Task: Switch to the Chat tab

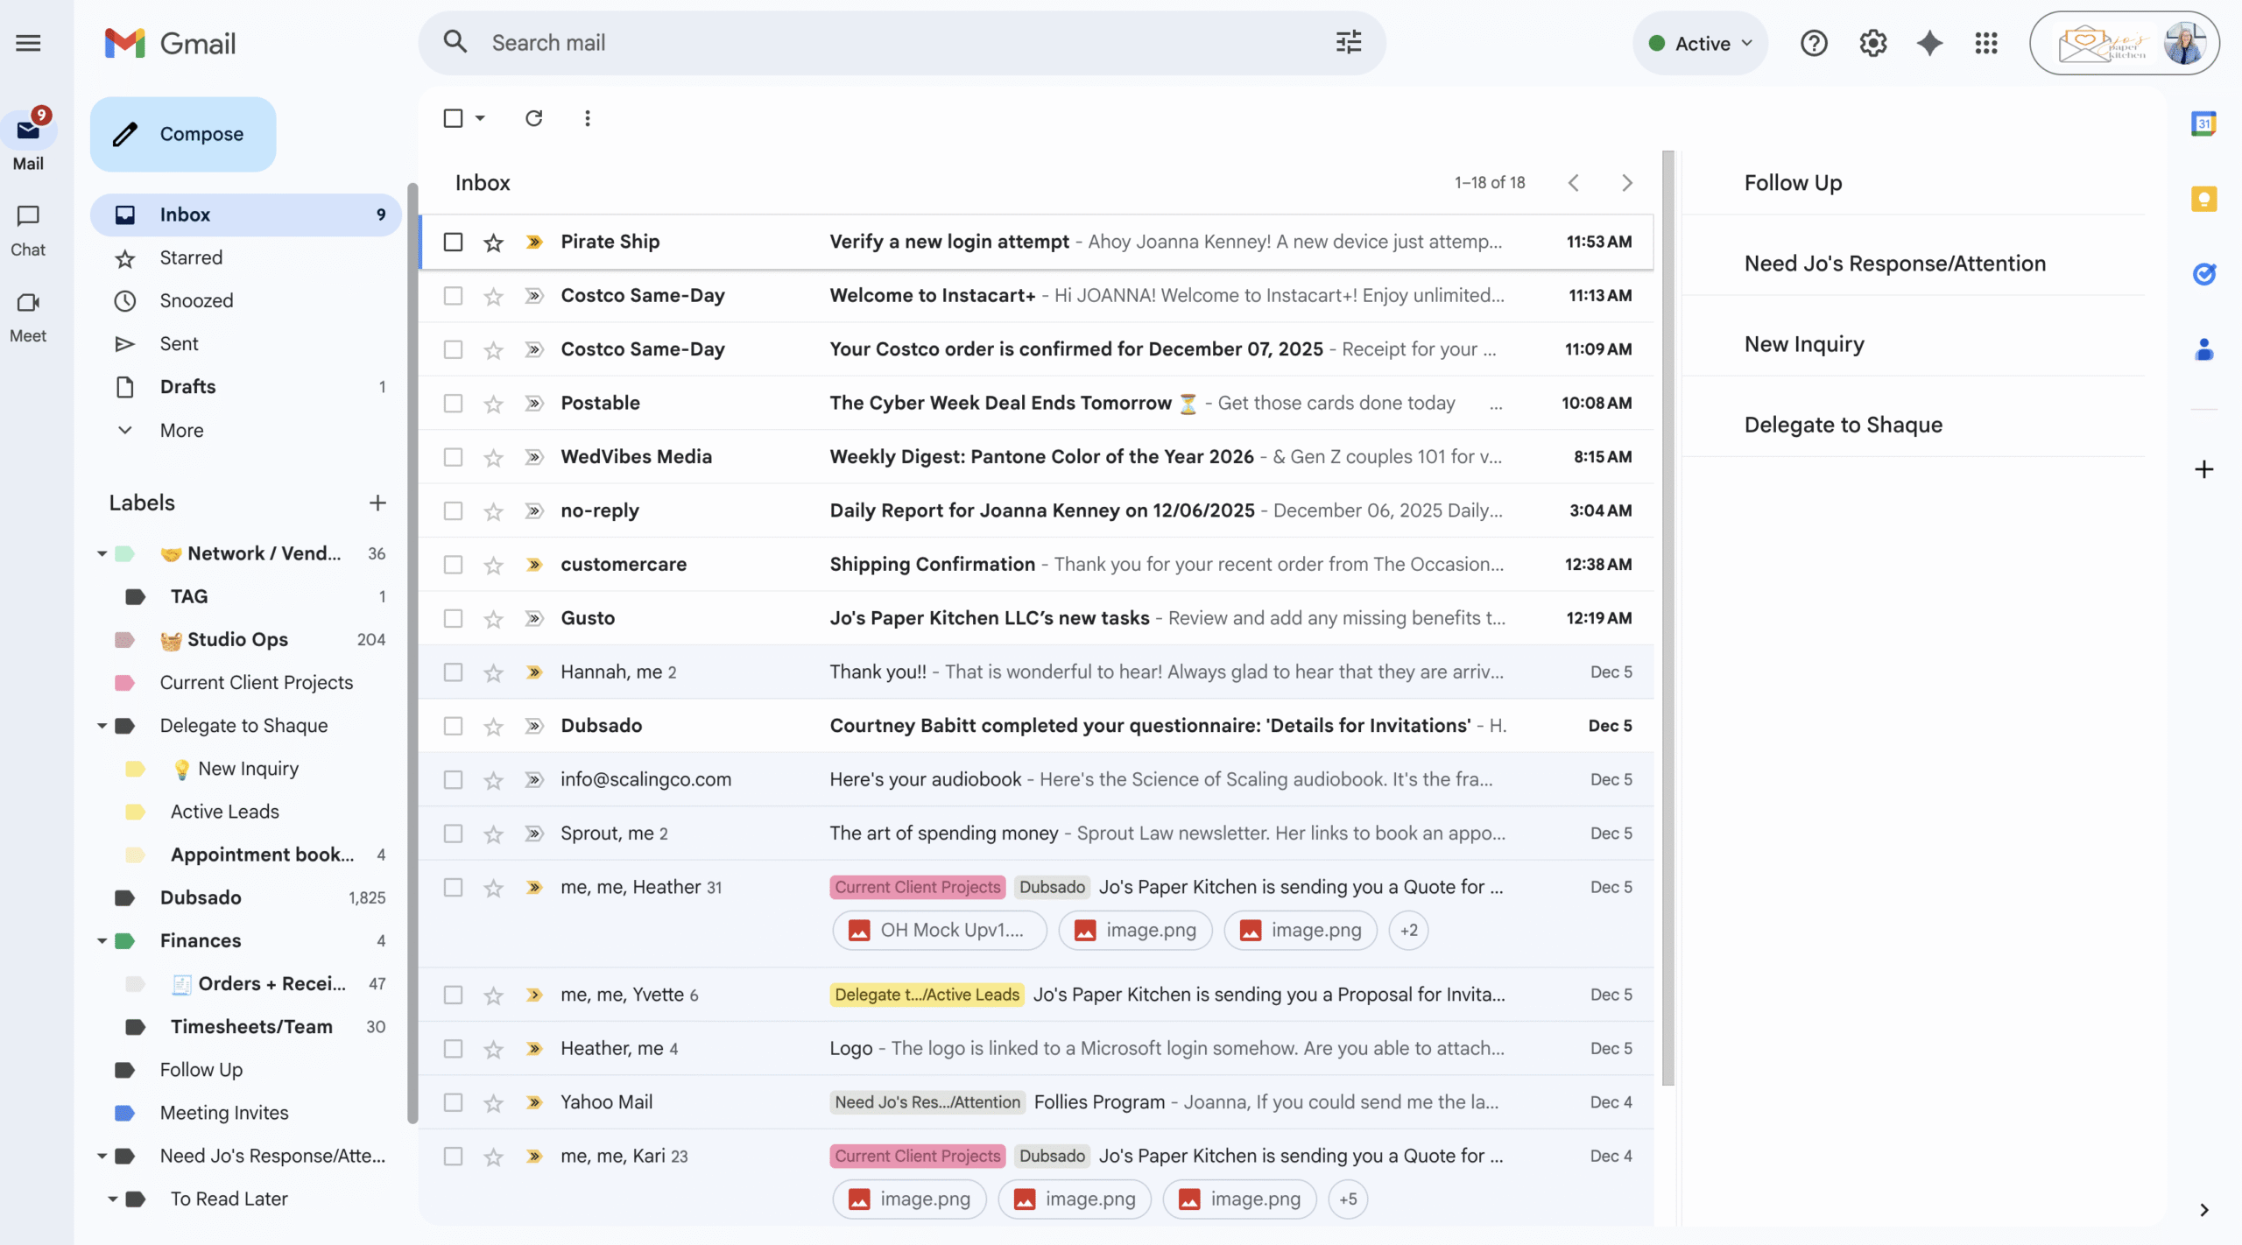Action: 28,229
